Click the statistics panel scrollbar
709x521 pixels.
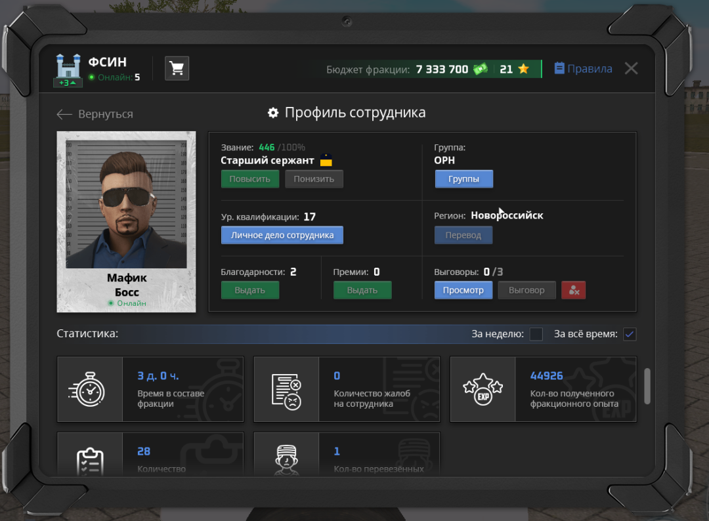[647, 386]
